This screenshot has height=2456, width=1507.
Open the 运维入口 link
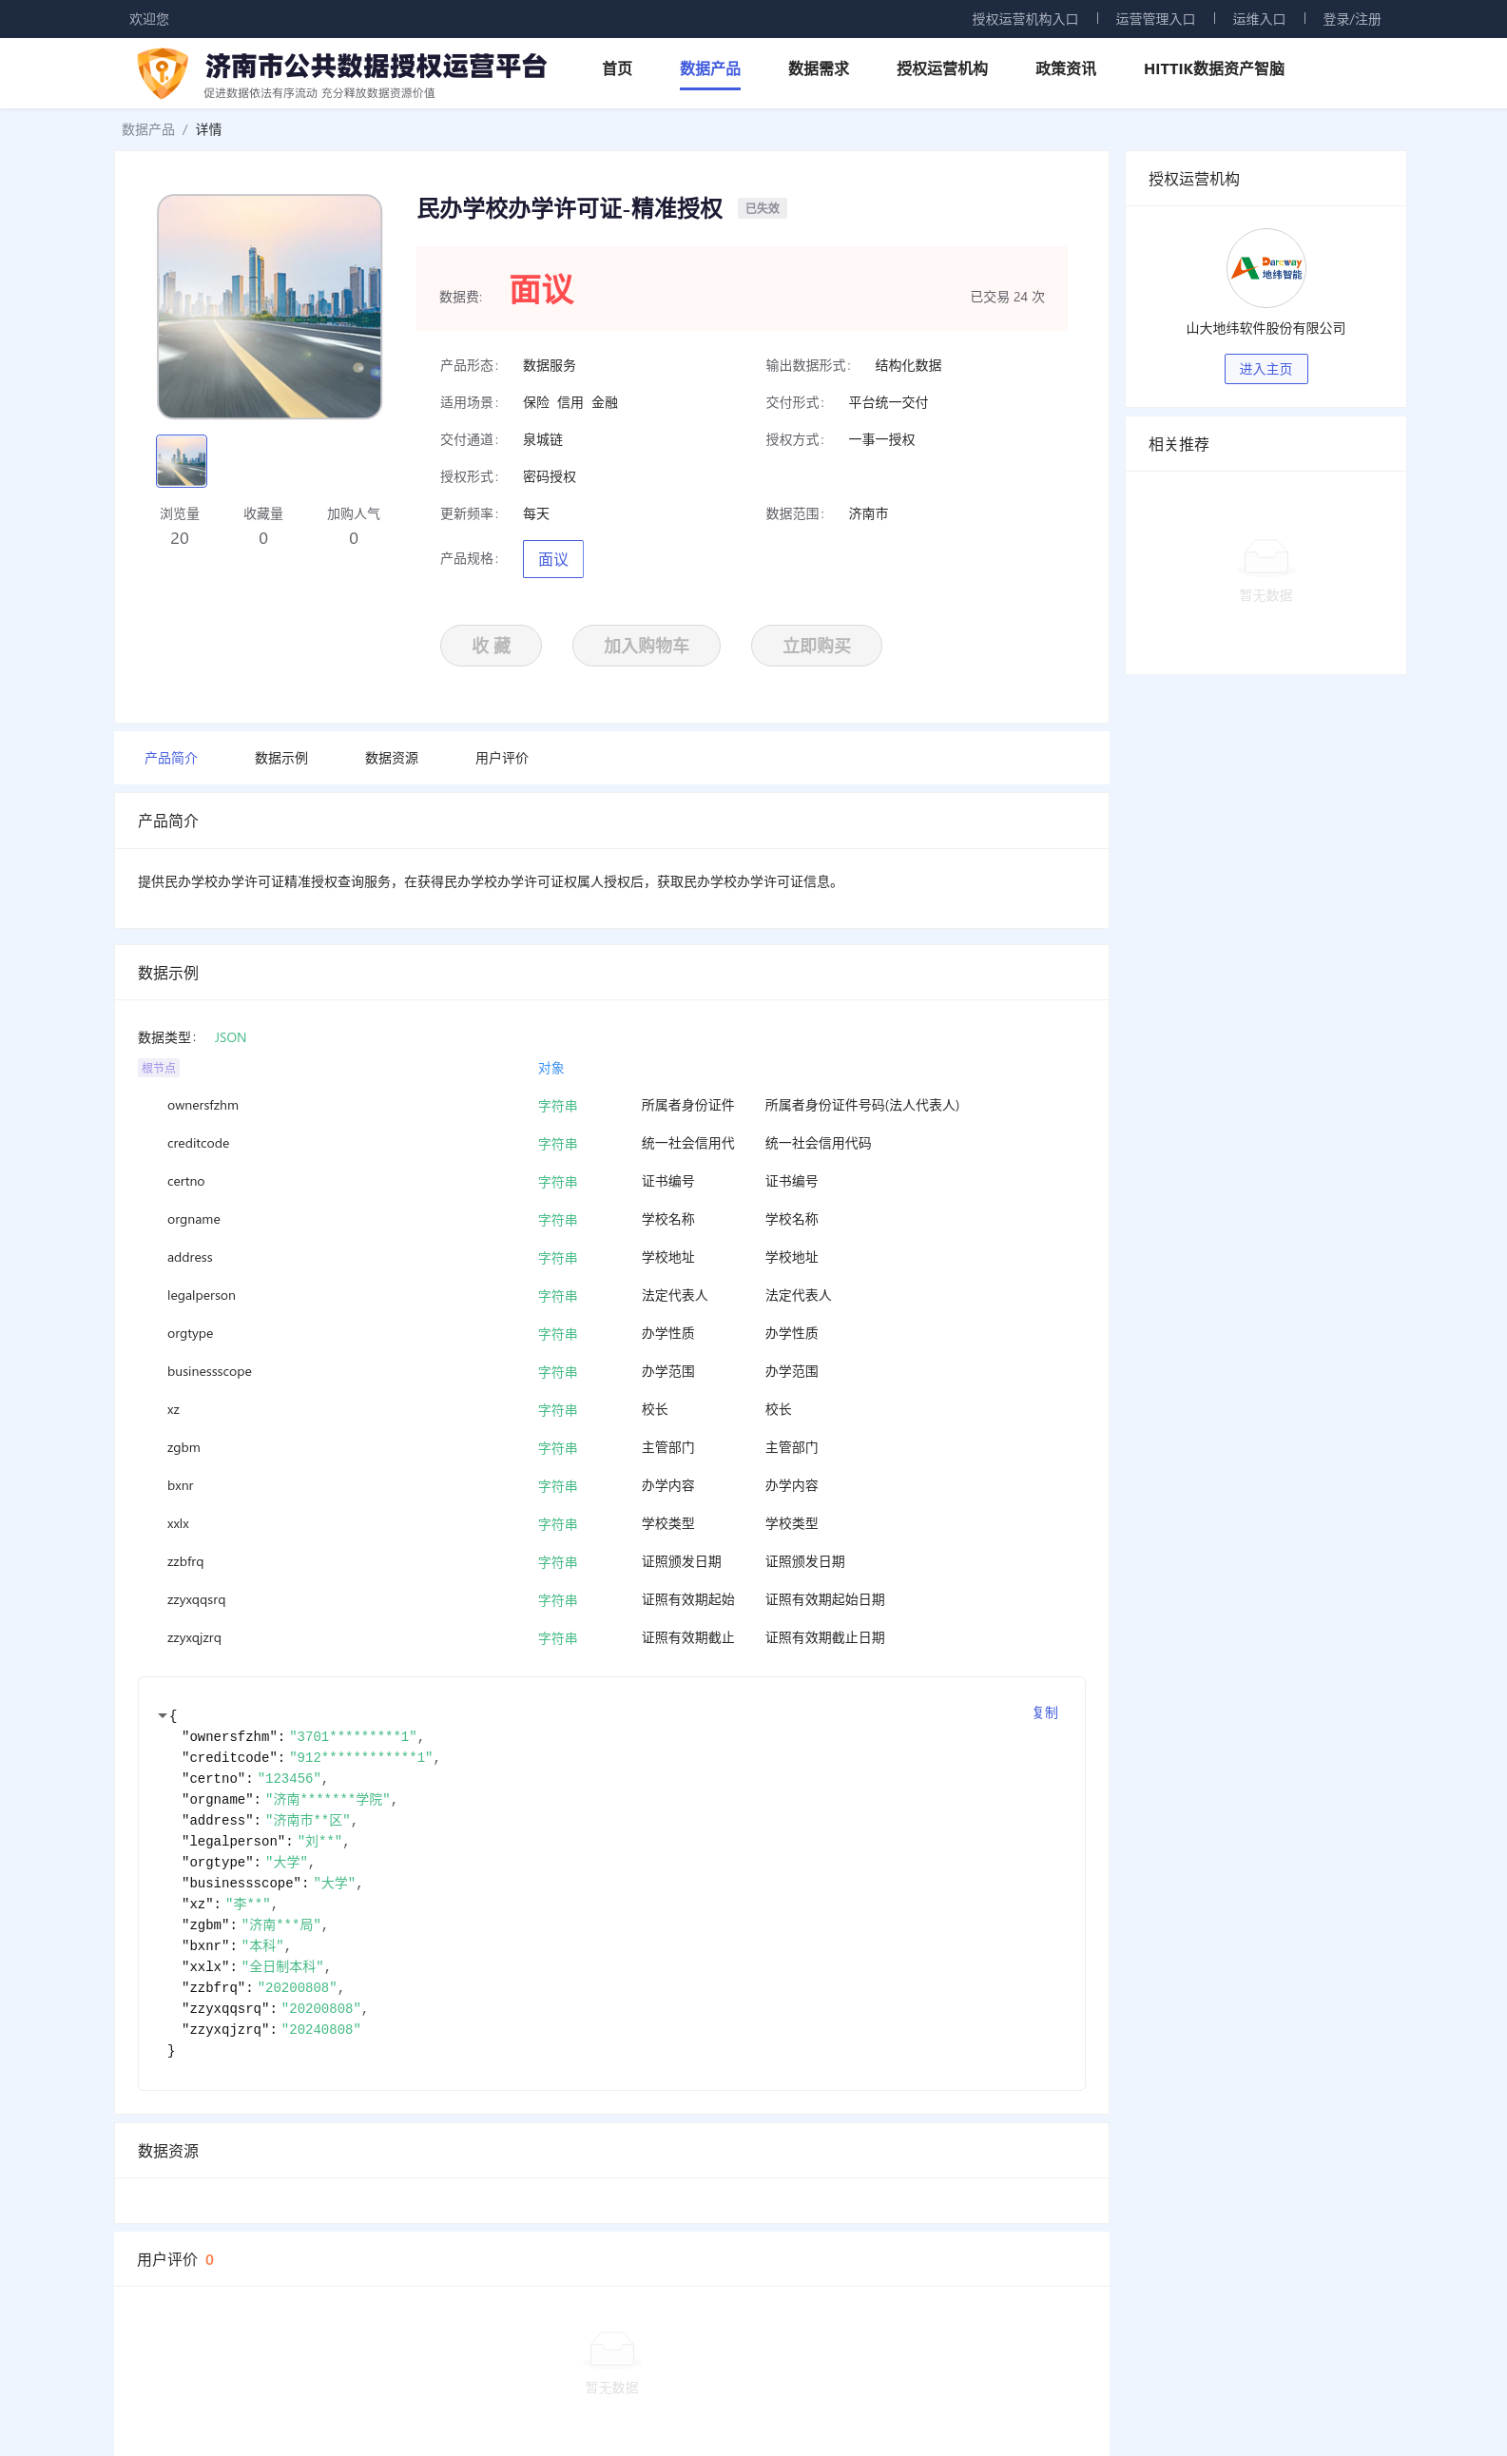[1259, 19]
